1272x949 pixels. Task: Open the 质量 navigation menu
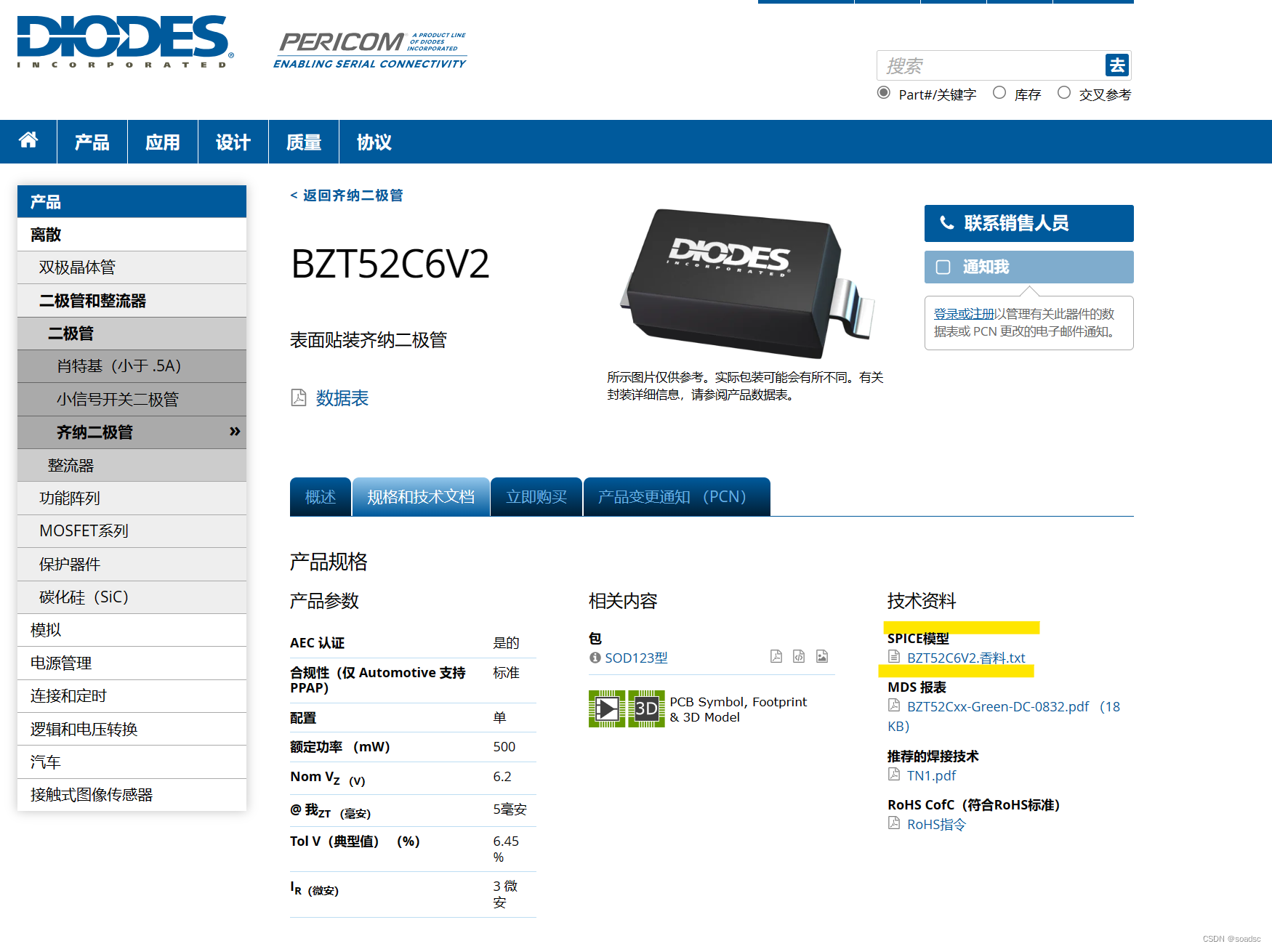[x=304, y=142]
